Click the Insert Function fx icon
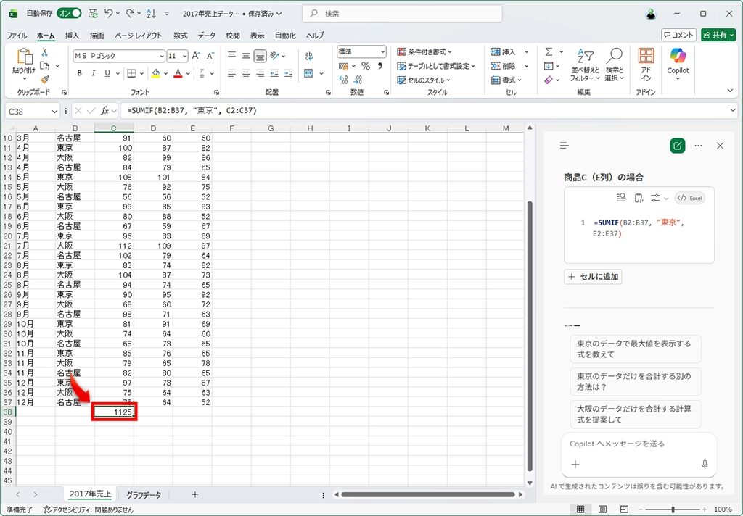The image size is (743, 516). coord(104,111)
